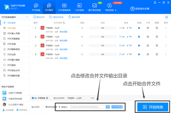This screenshot has height=113, width=171.
Task: Open more options for 产品资料 - 4.pdf
Action: click(166, 28)
